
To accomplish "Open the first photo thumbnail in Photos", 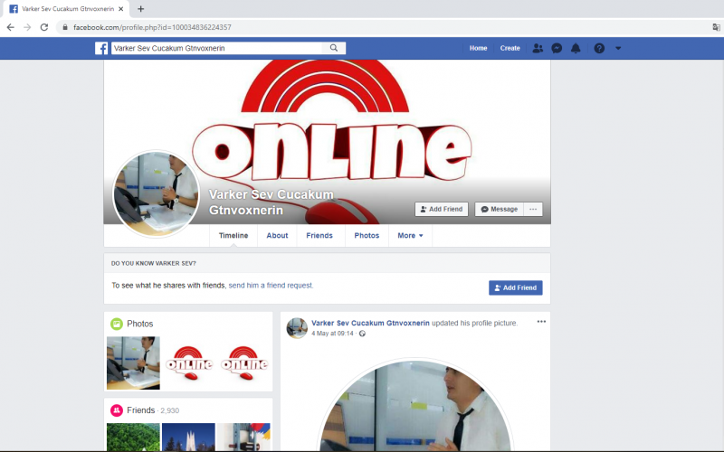I will [133, 363].
